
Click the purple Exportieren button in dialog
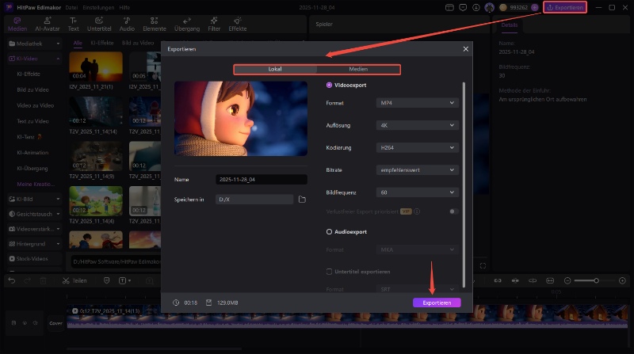[x=437, y=303]
